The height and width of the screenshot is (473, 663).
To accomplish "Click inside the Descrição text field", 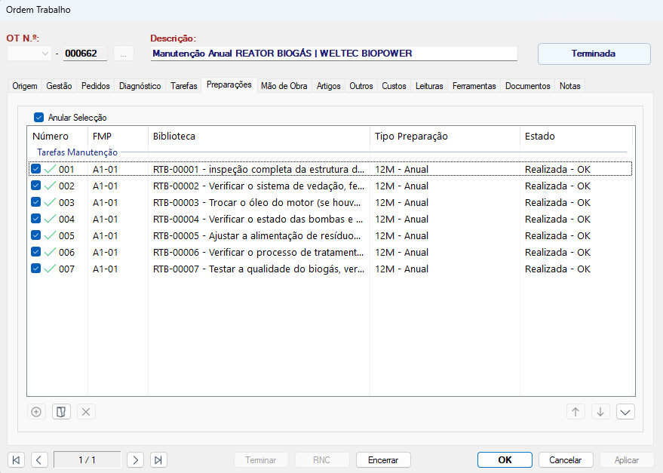I will (x=332, y=53).
